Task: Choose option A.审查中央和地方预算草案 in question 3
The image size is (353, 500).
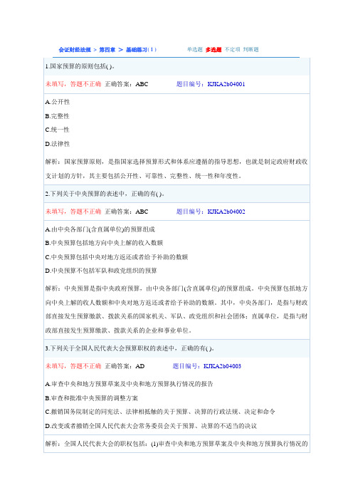Action: (129, 384)
